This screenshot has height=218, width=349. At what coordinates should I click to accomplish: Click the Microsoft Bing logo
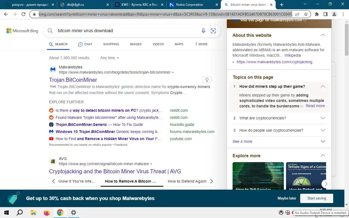(x=22, y=31)
